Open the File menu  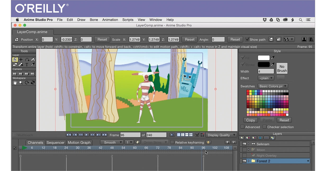coord(60,20)
